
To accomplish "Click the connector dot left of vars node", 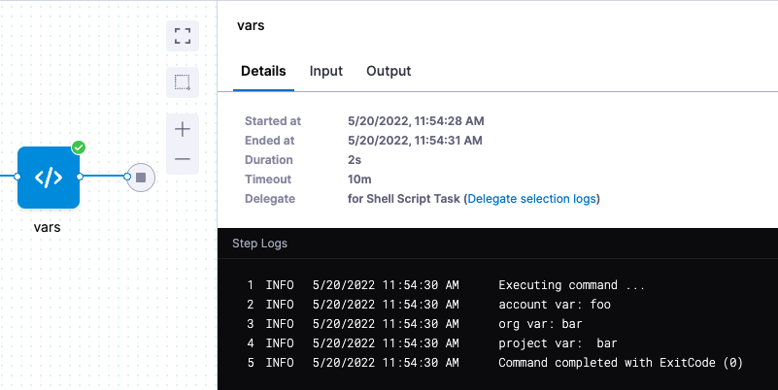I will click(x=17, y=178).
